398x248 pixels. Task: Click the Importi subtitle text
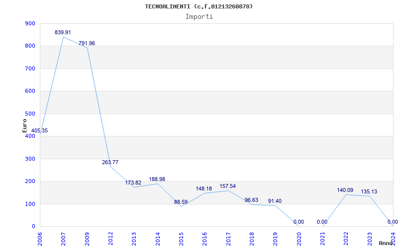(x=199, y=16)
